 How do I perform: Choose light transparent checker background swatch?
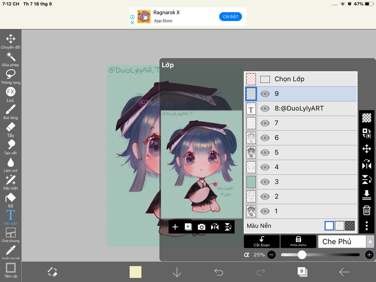[x=340, y=226]
